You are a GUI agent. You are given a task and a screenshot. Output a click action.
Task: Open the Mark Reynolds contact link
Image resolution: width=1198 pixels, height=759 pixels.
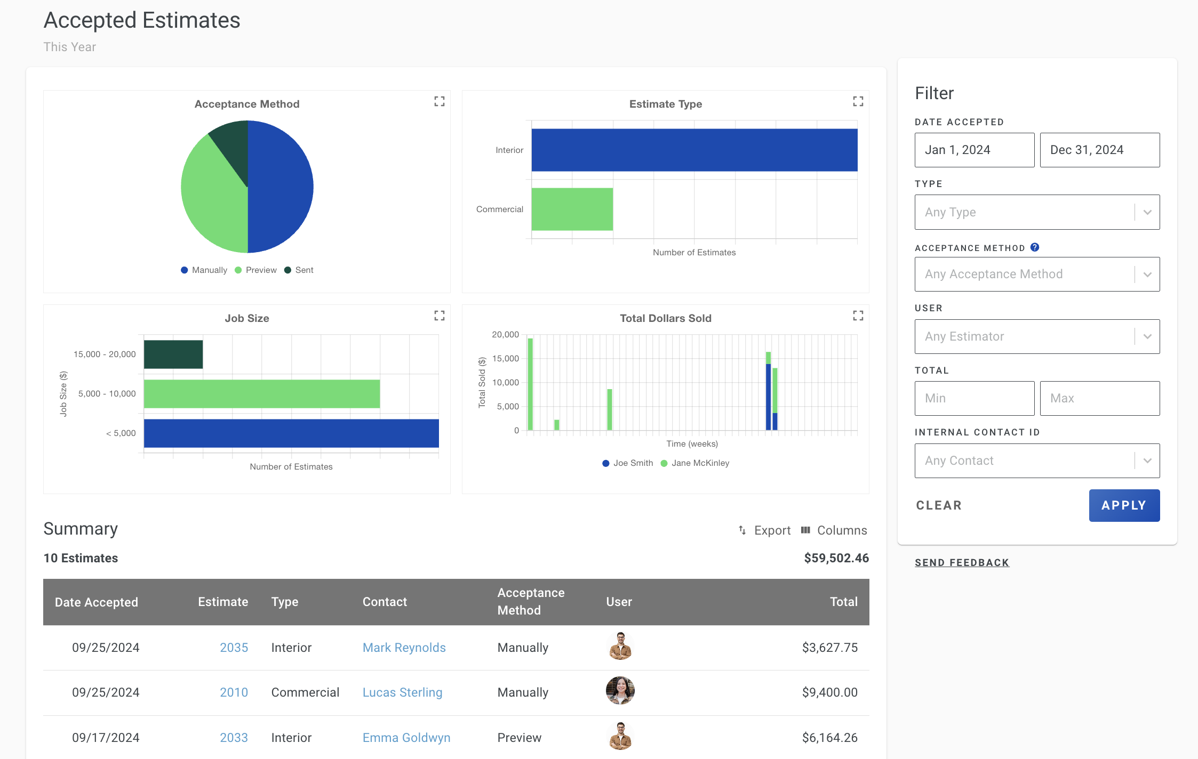pos(404,648)
